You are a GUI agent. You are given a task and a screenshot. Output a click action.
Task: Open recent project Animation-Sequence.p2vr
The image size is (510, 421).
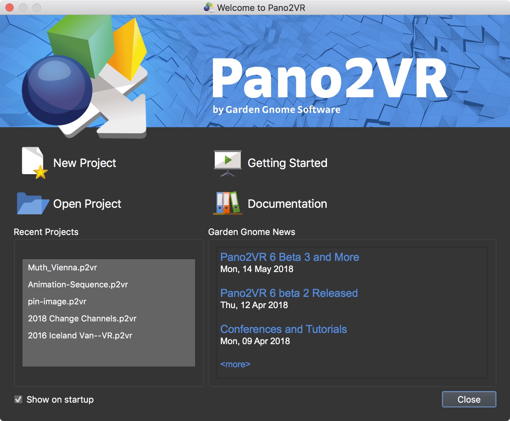(x=109, y=285)
